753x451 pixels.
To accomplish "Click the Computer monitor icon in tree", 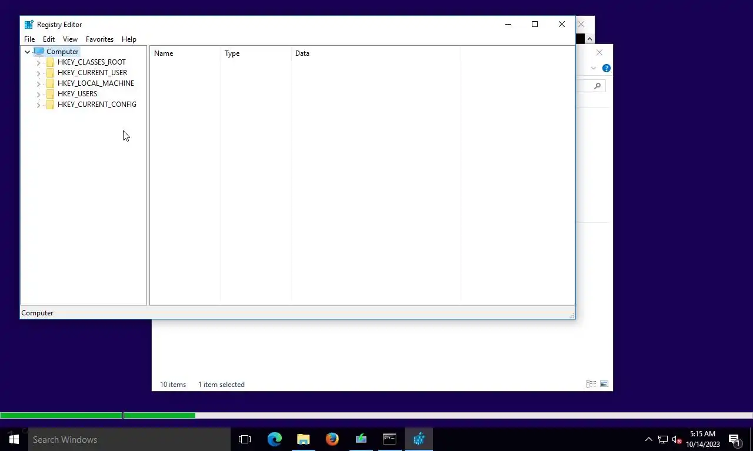I will coord(39,52).
